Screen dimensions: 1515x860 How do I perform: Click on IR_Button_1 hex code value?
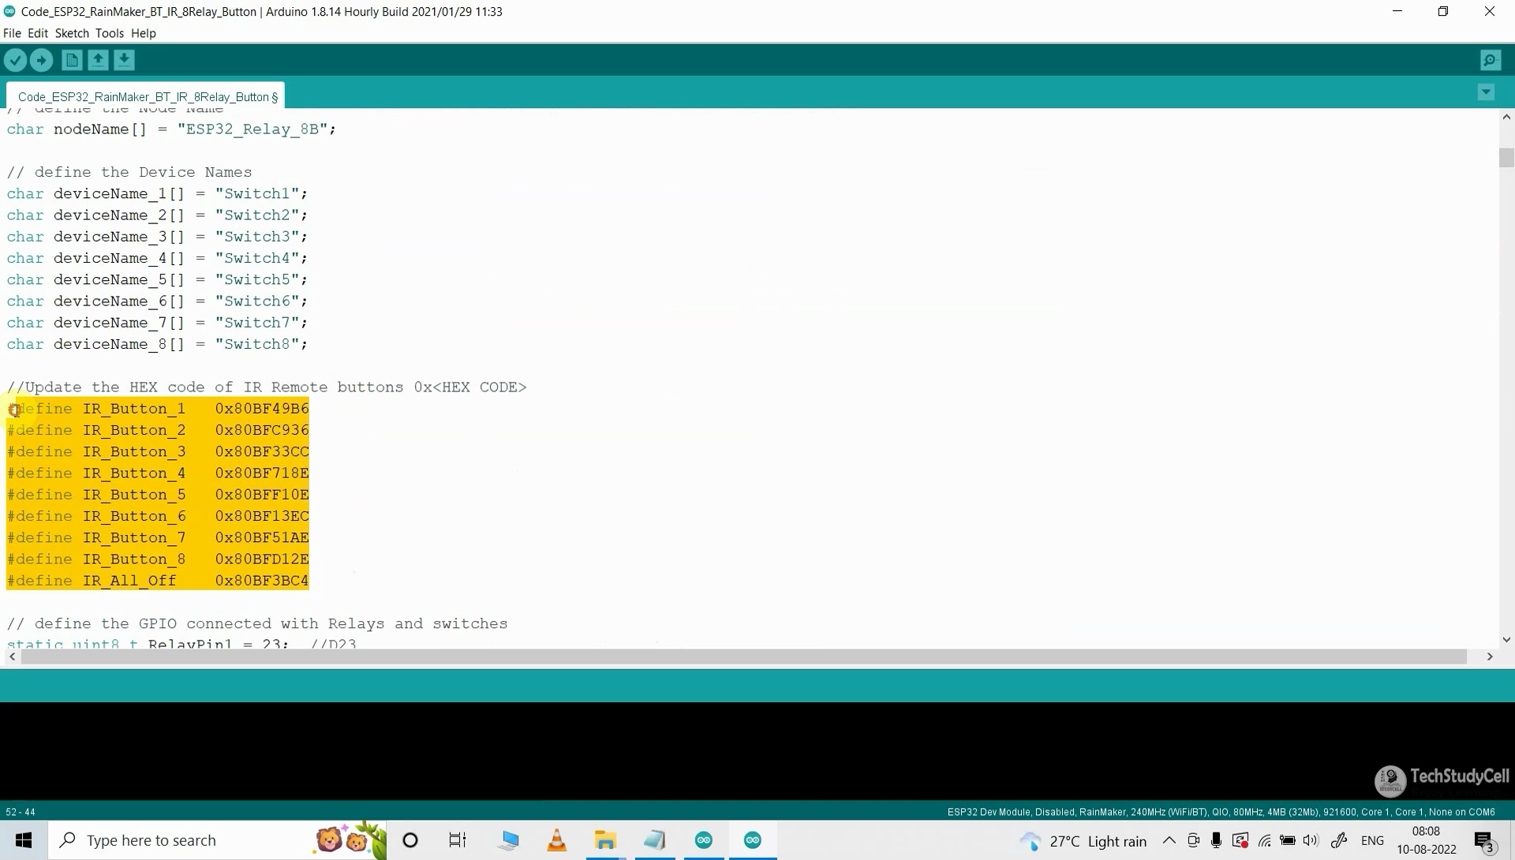(262, 409)
